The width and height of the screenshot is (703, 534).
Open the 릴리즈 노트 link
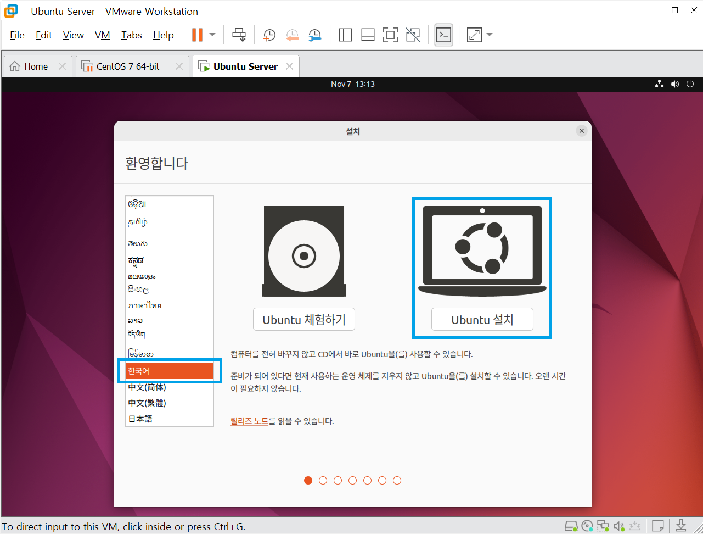coord(250,421)
